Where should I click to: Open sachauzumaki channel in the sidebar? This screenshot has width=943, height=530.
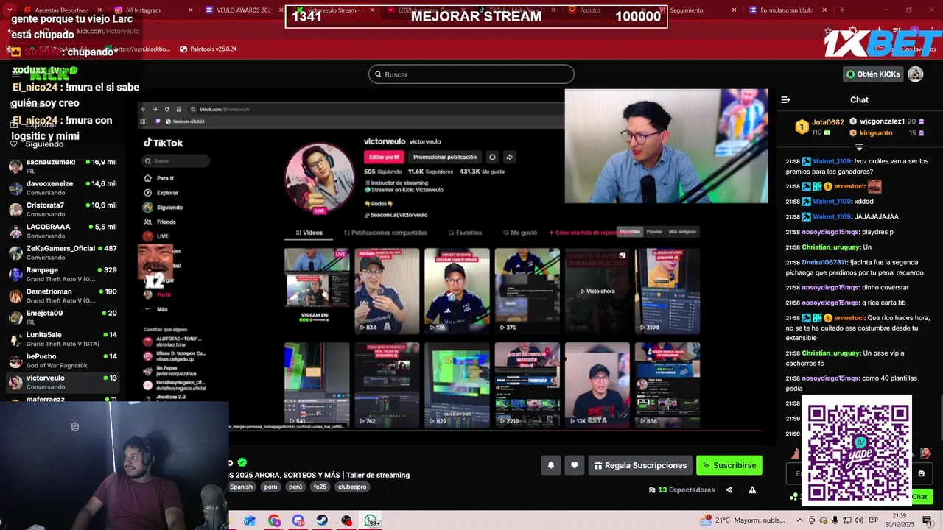coord(63,166)
